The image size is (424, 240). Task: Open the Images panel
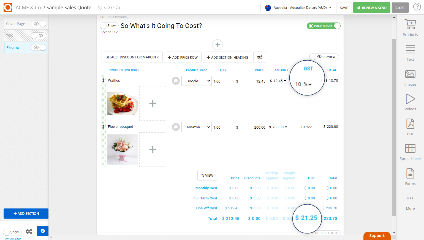coord(410,77)
